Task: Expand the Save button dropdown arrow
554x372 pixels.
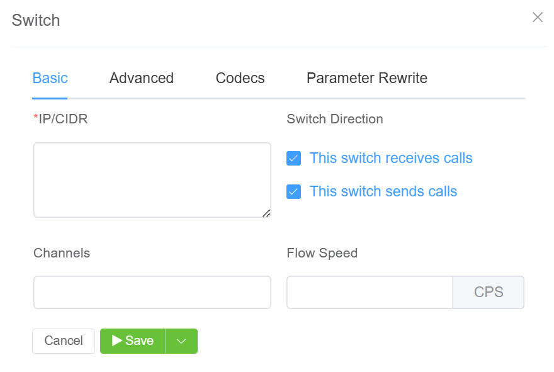Action: click(x=181, y=341)
